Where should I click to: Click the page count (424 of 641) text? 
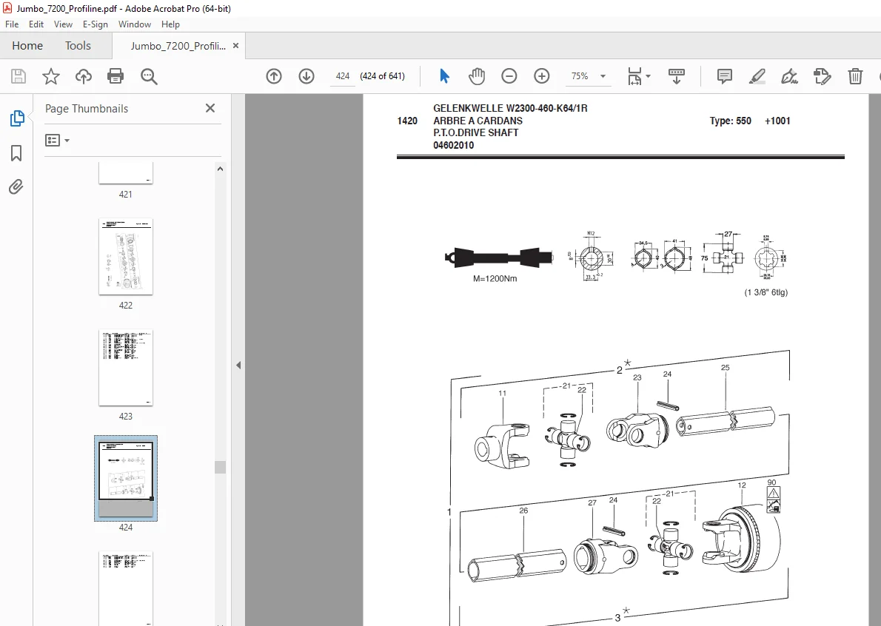(x=383, y=76)
